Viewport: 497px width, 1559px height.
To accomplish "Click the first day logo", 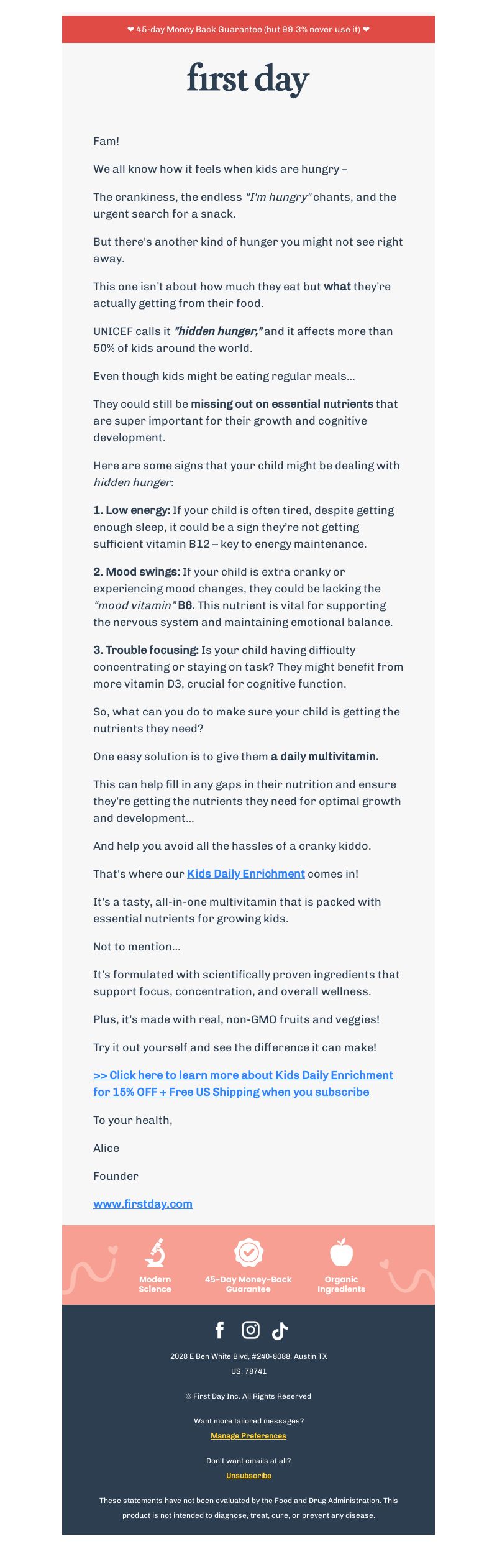I will click(248, 79).
